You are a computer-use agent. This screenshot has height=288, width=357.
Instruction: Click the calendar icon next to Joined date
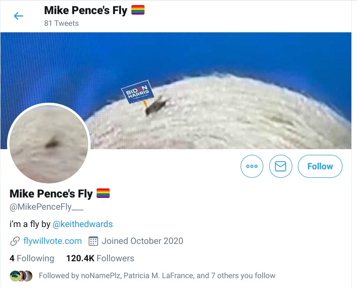93,241
